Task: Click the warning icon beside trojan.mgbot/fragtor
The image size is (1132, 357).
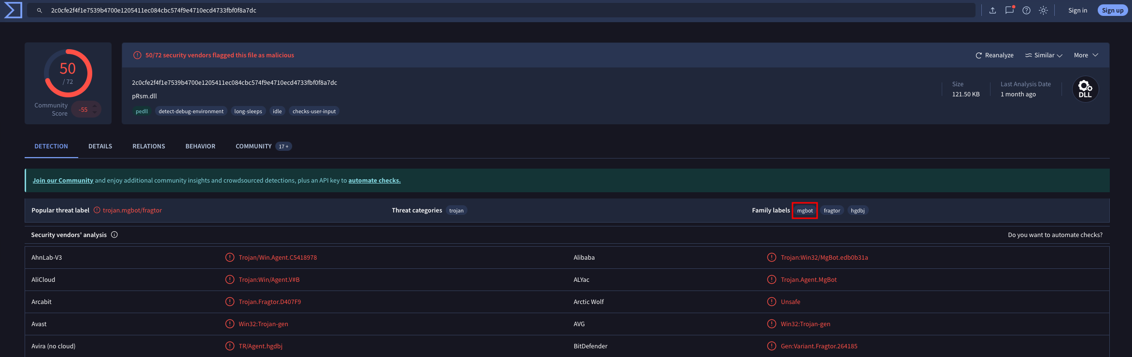Action: coord(97,210)
